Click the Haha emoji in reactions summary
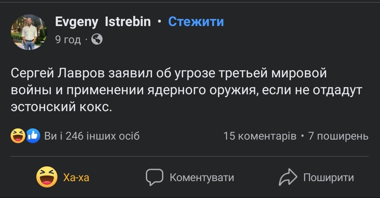 (x=18, y=136)
